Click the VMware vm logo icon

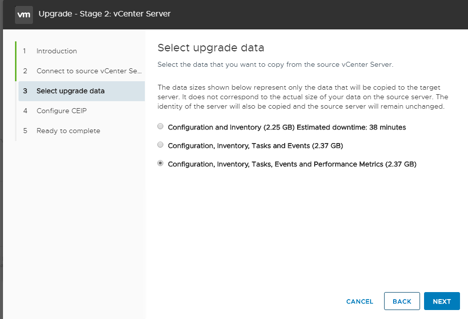pyautogui.click(x=24, y=14)
